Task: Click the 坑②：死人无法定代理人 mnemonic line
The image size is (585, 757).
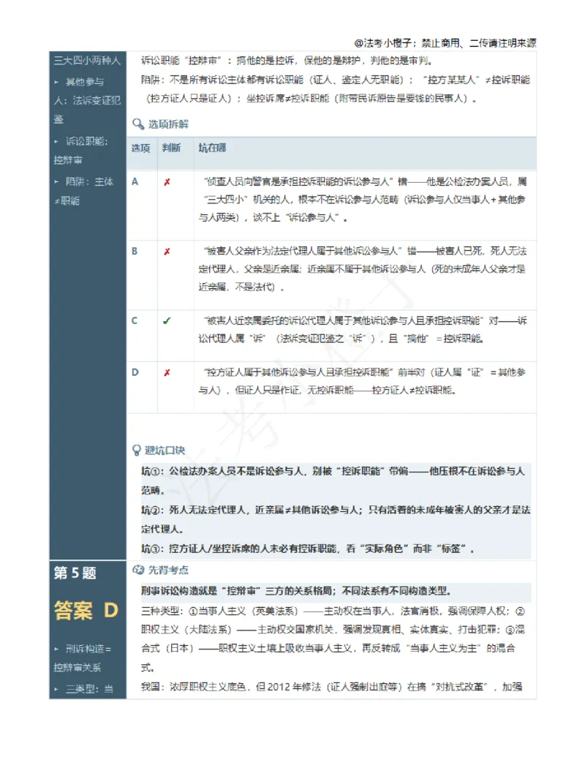Action: tap(336, 519)
